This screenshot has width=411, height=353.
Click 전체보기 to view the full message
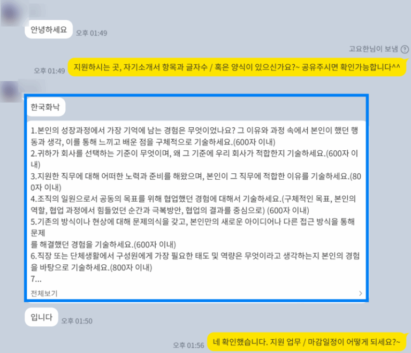coord(44,293)
